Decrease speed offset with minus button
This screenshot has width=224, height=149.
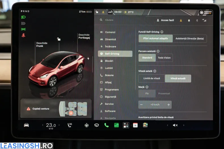tap(141, 105)
